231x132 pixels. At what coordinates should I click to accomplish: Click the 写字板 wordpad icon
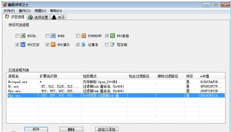point(112,45)
